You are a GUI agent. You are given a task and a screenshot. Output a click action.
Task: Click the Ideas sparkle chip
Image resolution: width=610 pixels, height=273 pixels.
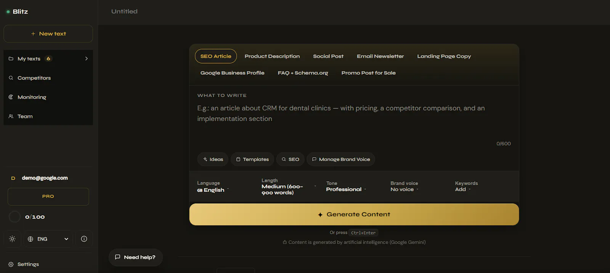[213, 159]
